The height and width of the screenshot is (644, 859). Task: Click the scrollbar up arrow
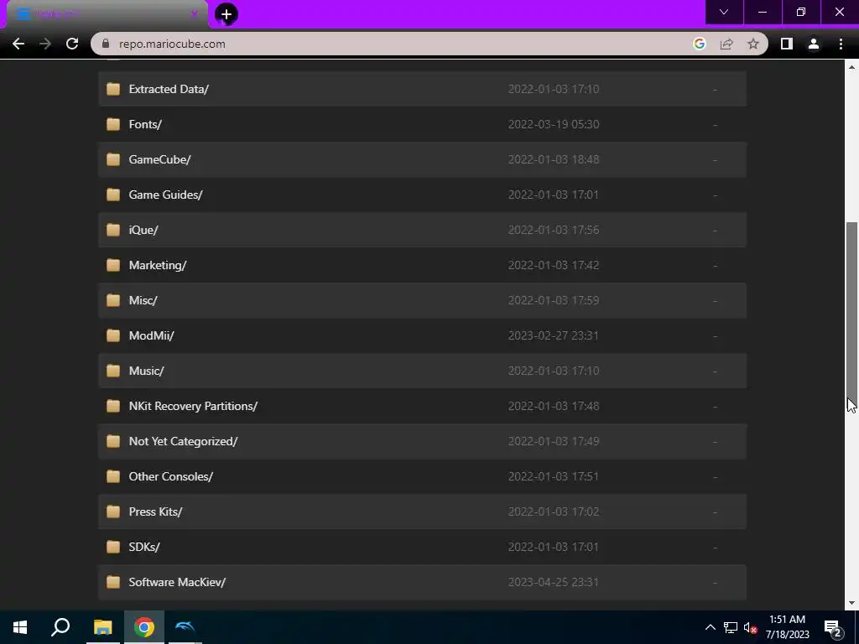pyautogui.click(x=851, y=67)
